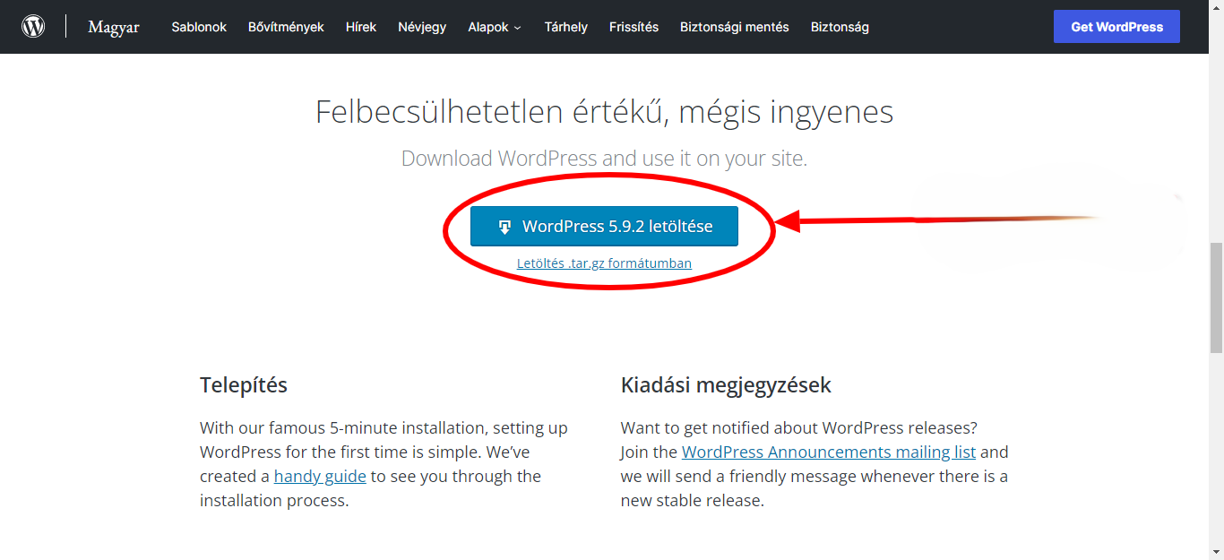The height and width of the screenshot is (560, 1224).
Task: Select Névjegy in the top menu
Action: click(422, 27)
